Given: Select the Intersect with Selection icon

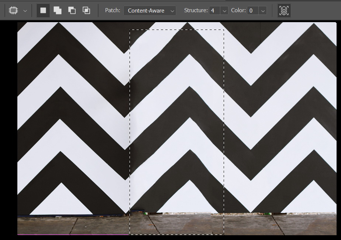Looking at the screenshot, I should [x=86, y=10].
